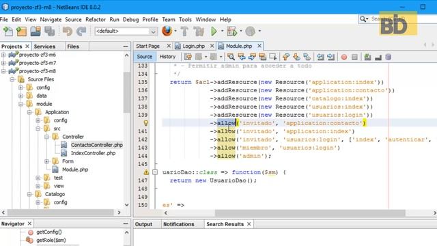
Task: Open Profile Project dropdown arrow
Action: click(x=259, y=31)
